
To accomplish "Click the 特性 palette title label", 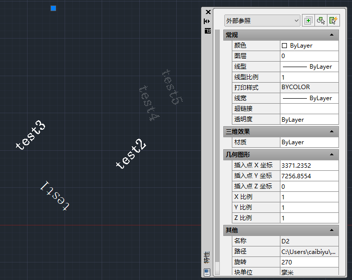I will tap(206, 257).
